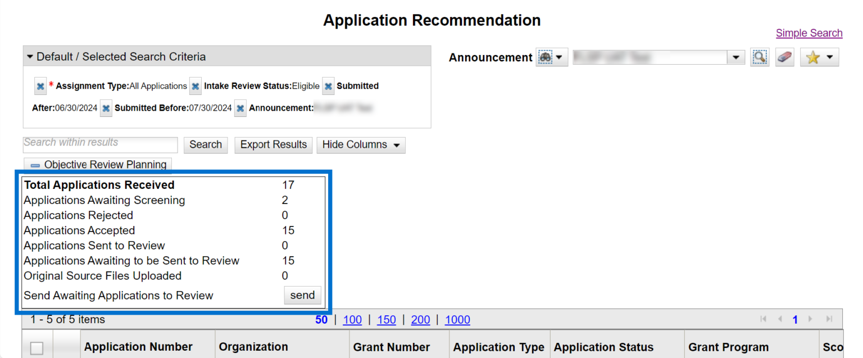863x358 pixels.
Task: Click the magnifying glass search icon
Action: coord(759,57)
